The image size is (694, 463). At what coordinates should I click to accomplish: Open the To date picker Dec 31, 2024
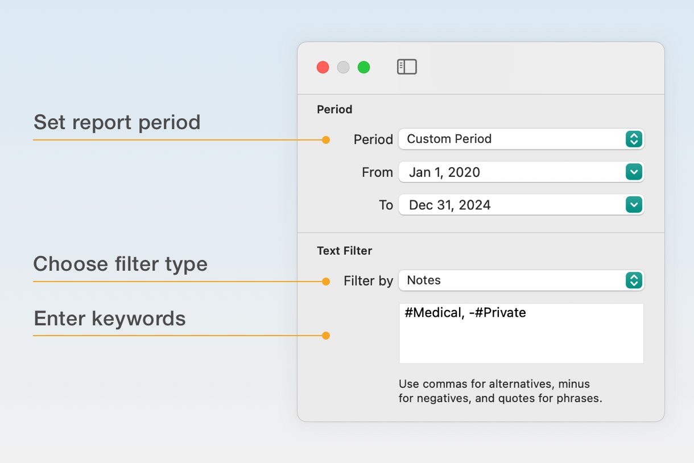521,205
